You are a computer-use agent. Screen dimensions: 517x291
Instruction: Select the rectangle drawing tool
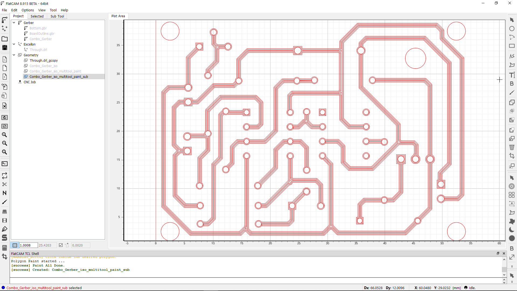point(512,46)
